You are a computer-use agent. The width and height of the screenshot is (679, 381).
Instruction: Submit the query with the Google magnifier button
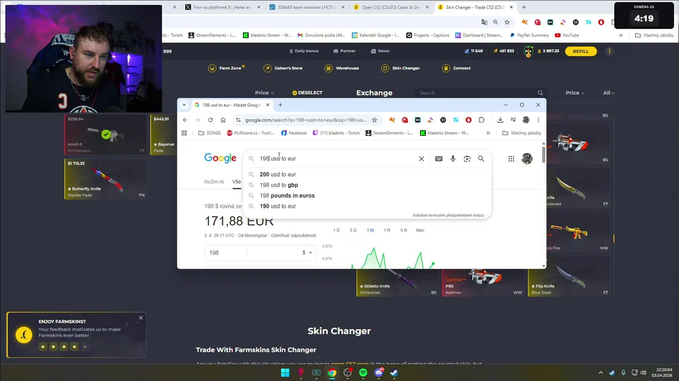[x=481, y=159]
